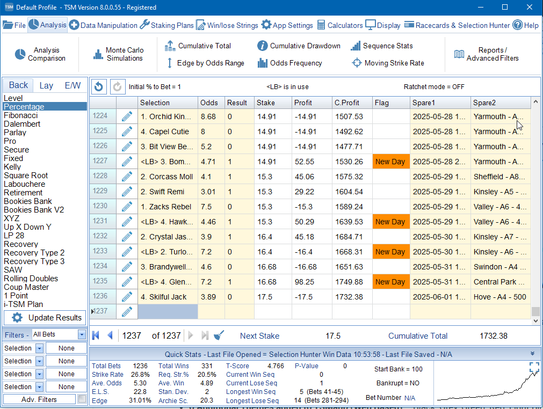Open the Data Manipulation tab
This screenshot has height=409, width=543.
click(103, 25)
